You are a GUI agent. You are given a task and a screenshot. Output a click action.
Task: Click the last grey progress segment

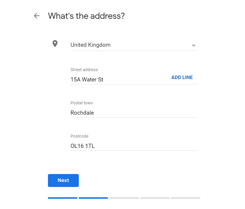(x=186, y=198)
